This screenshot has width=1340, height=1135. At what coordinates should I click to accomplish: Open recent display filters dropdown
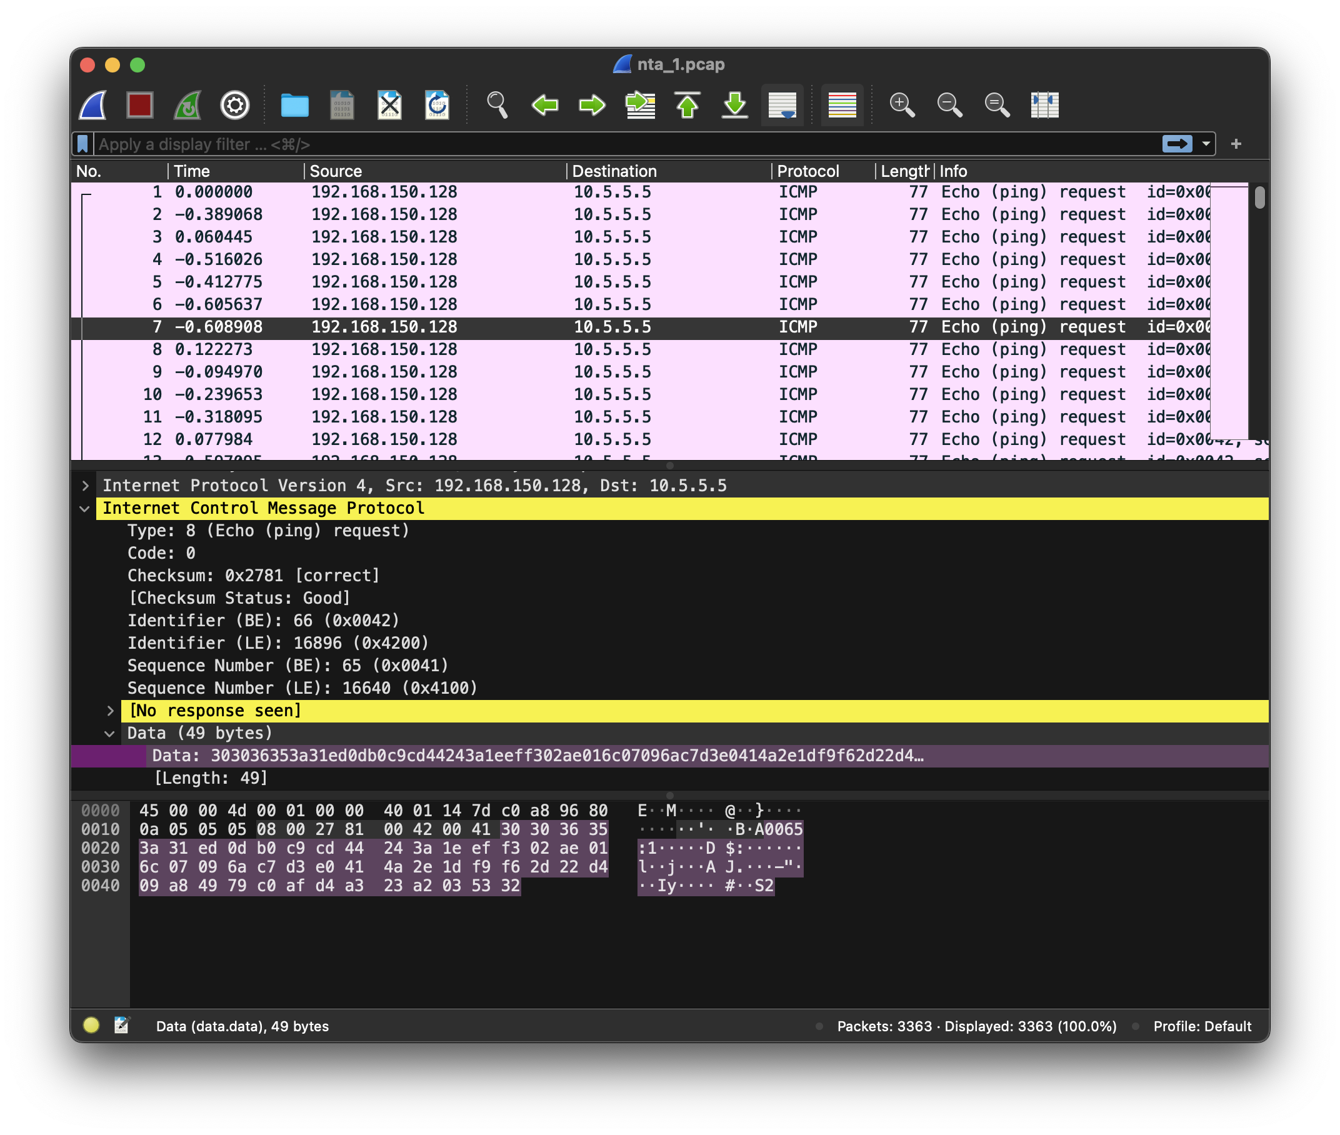[1206, 144]
